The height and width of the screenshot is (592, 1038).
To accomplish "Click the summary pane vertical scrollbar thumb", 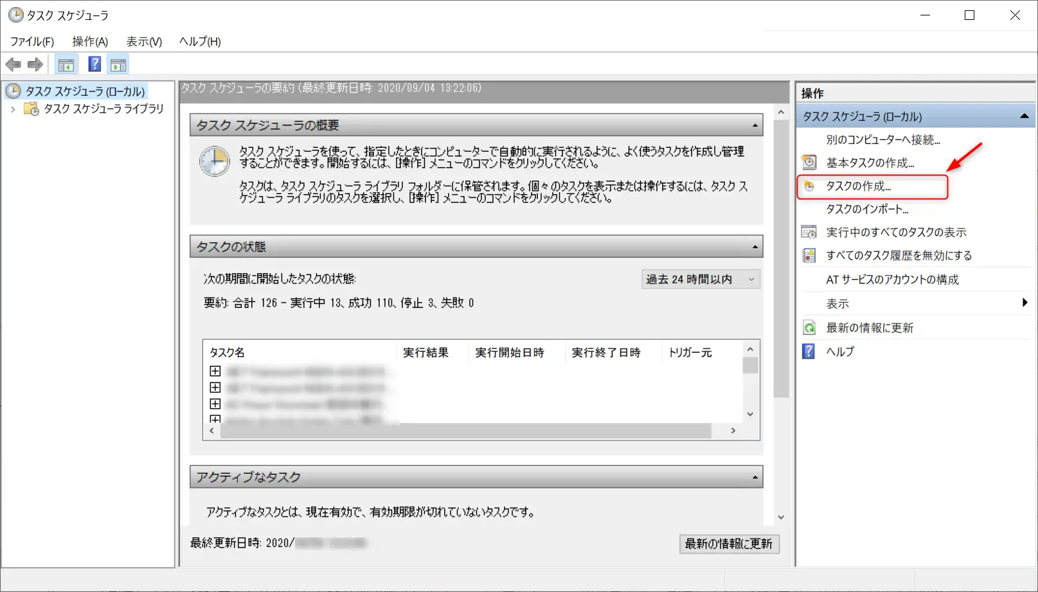I will coord(781,260).
